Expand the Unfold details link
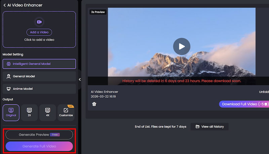 pos(264,92)
